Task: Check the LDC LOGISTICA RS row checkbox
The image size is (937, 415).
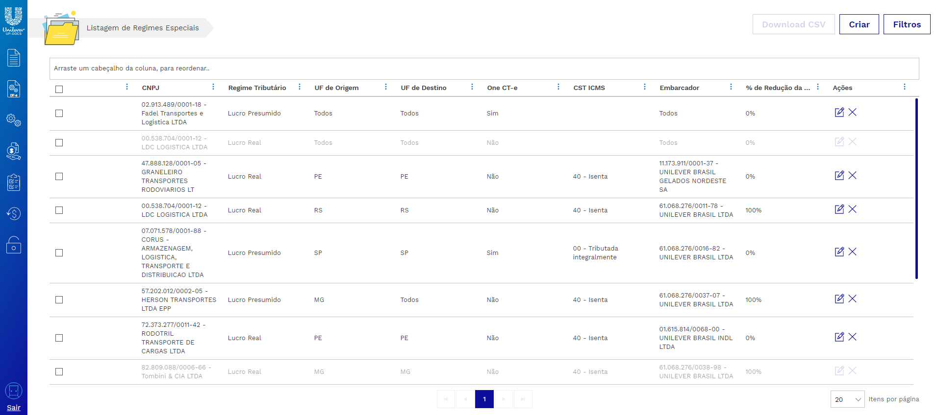Action: tap(59, 210)
